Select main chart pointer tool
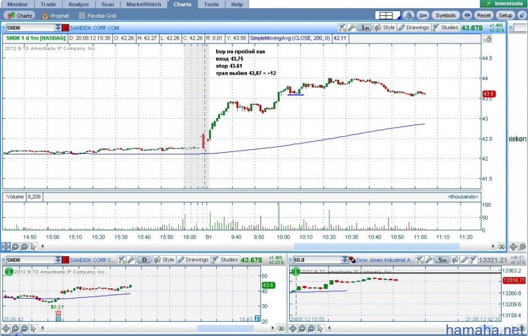The width and height of the screenshot is (528, 336). click(x=33, y=246)
